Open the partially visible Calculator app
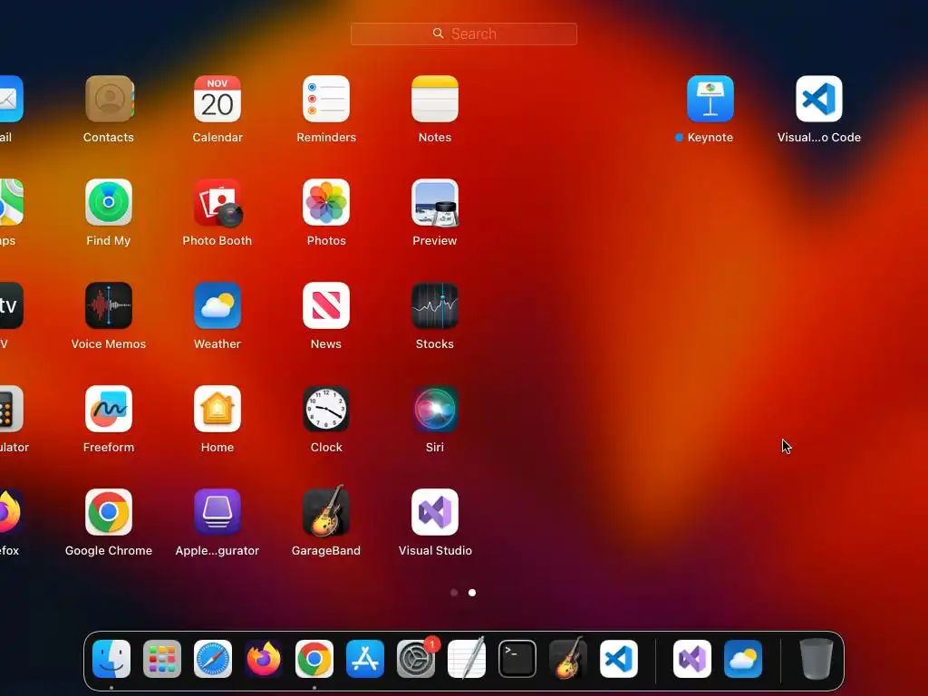Viewport: 928px width, 696px height. pos(11,409)
